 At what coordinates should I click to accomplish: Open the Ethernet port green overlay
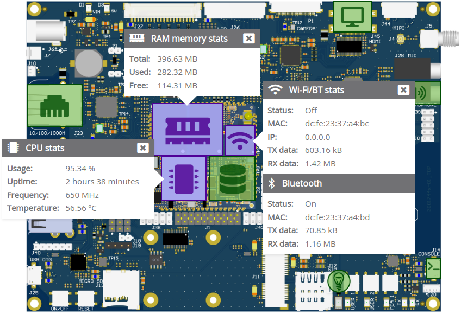(x=55, y=106)
